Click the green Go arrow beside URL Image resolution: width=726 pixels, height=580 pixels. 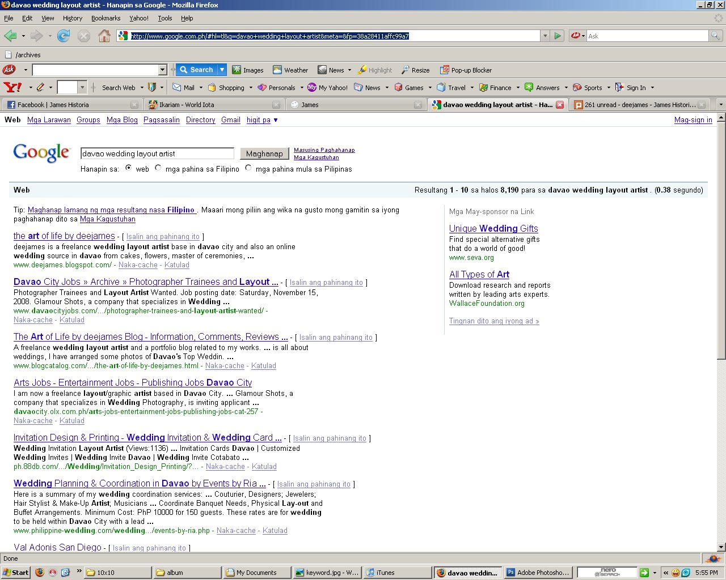[558, 36]
